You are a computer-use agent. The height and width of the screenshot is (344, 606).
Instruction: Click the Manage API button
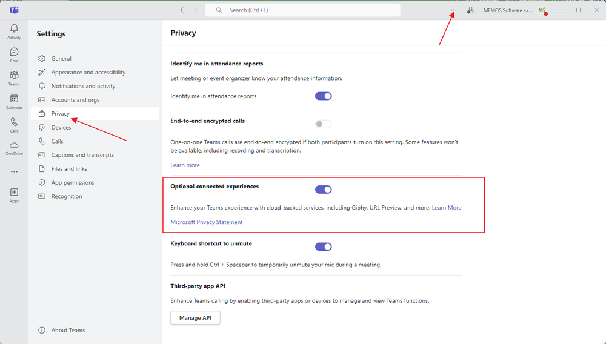pyautogui.click(x=195, y=318)
